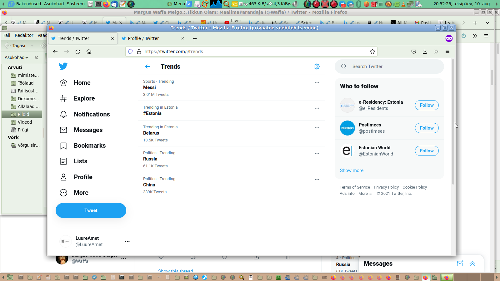
Task: Open Pocket save button in toolbar
Action: [414, 52]
